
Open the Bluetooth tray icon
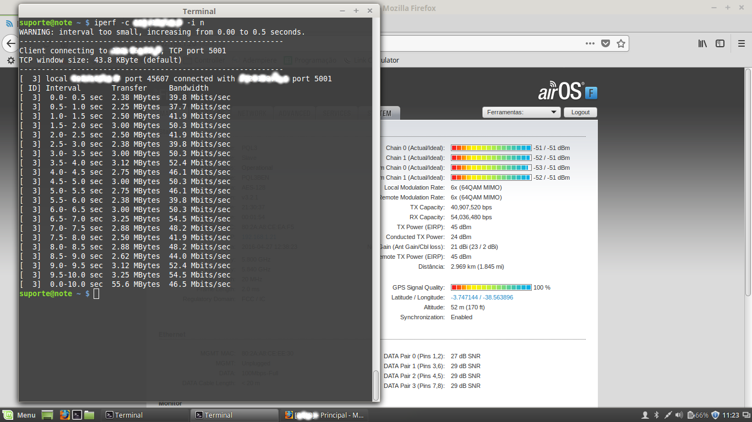click(656, 415)
